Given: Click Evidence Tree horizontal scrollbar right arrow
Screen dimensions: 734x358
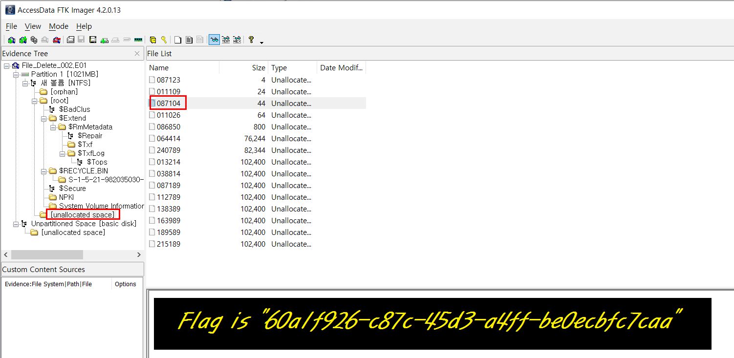Looking at the screenshot, I should (139, 255).
